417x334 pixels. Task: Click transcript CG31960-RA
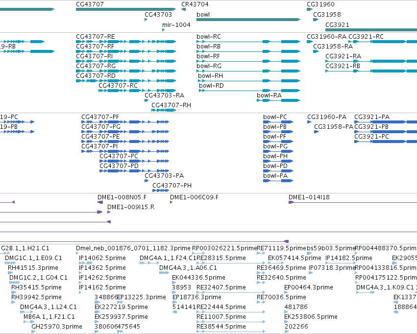(x=326, y=37)
